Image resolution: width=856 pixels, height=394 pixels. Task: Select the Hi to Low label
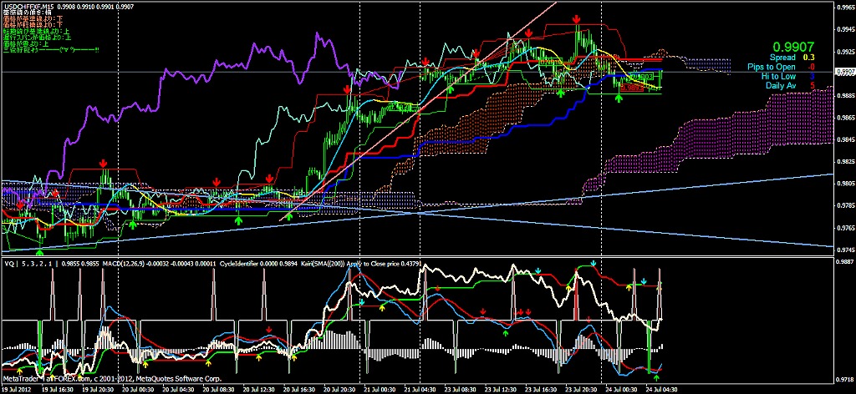(x=778, y=76)
